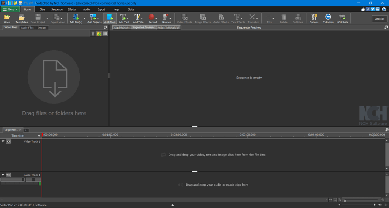Open the Record dropdown arrow
389x208 pixels.
pos(156,18)
